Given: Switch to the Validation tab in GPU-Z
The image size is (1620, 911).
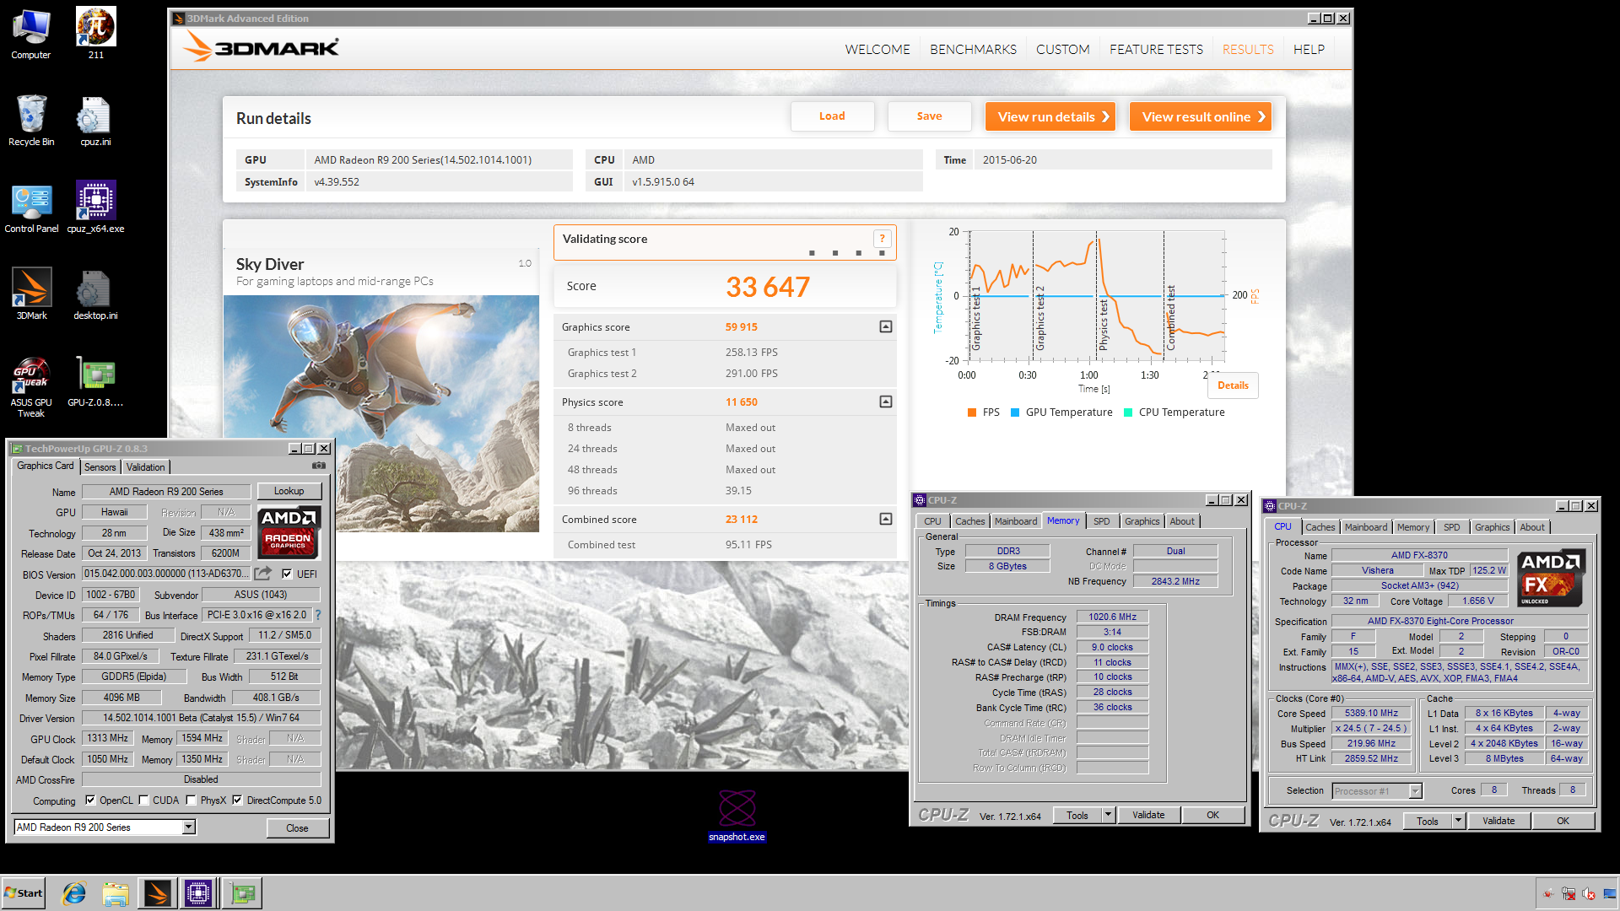Looking at the screenshot, I should (145, 466).
